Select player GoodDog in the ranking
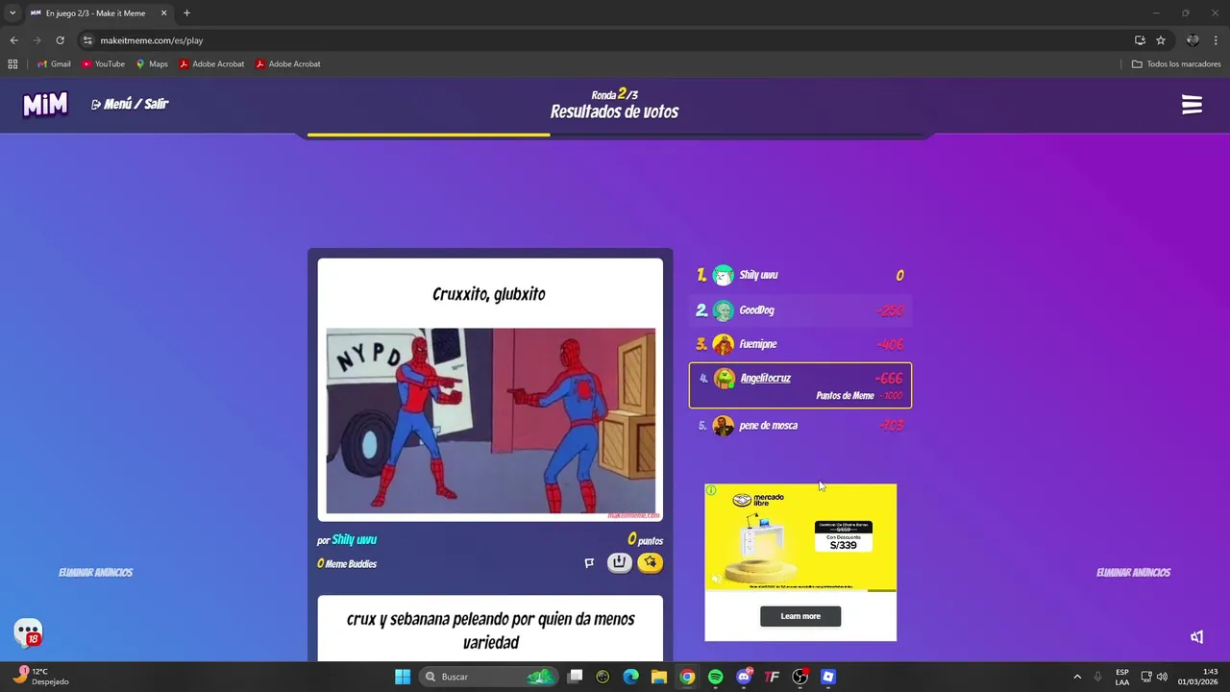Screen dimensions: 1230x692 (800, 309)
